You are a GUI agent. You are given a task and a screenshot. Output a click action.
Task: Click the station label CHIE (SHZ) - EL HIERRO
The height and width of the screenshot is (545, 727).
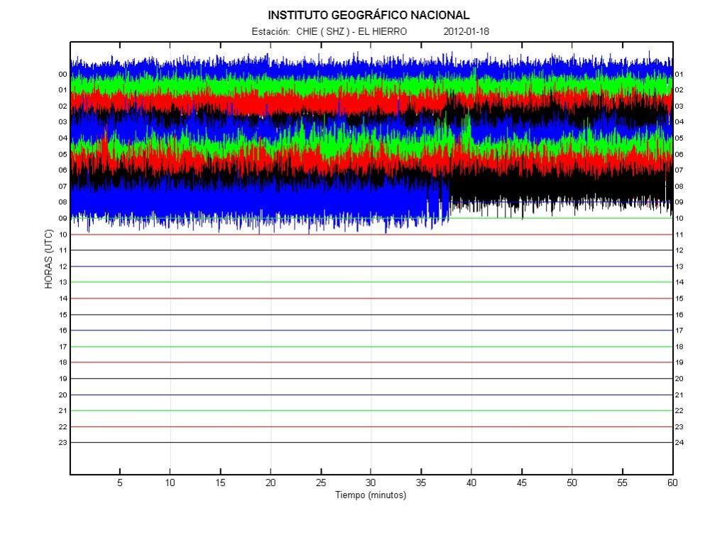(x=351, y=31)
